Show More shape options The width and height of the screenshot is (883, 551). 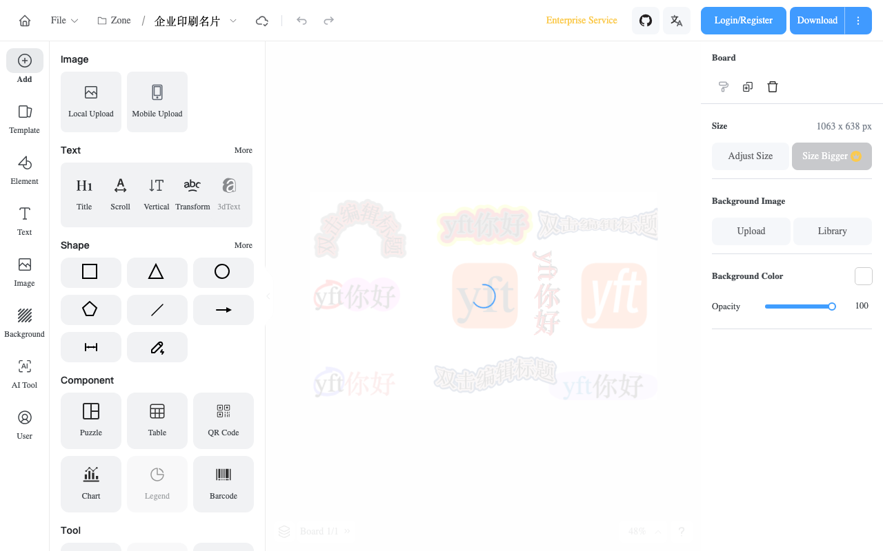[244, 245]
